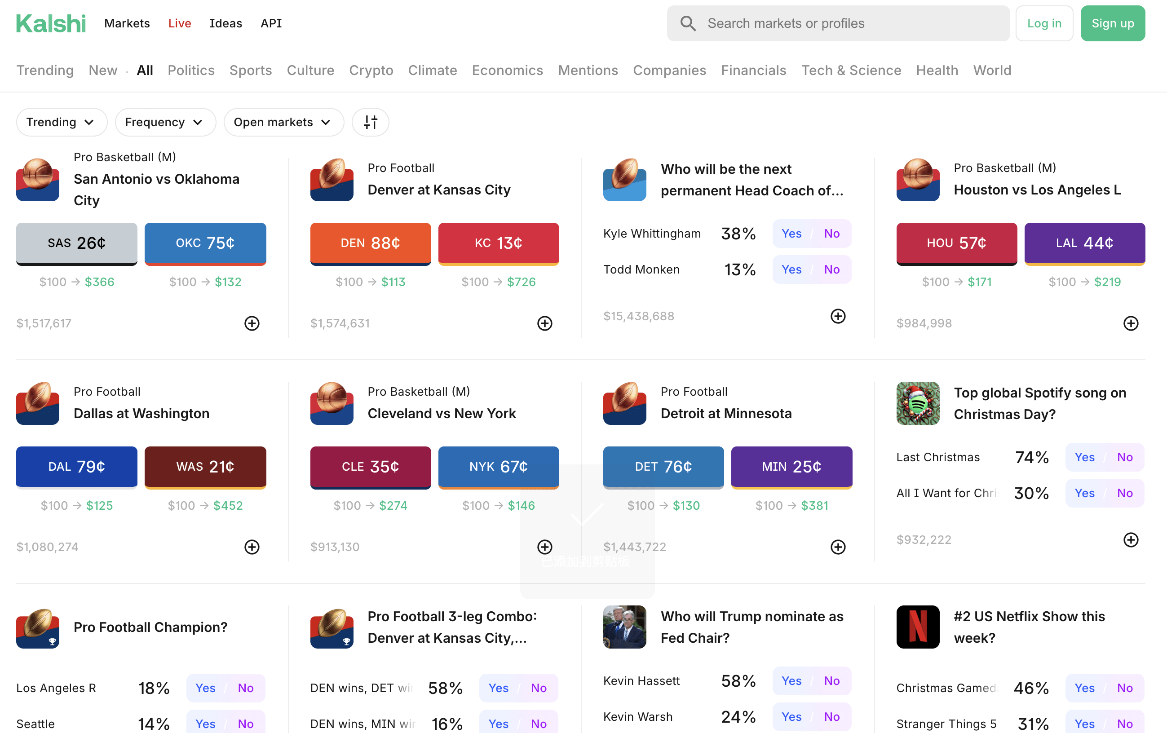Pick the orange DEN 88¢ price tile
Viewport: 1167px width, 733px height.
pyautogui.click(x=370, y=243)
